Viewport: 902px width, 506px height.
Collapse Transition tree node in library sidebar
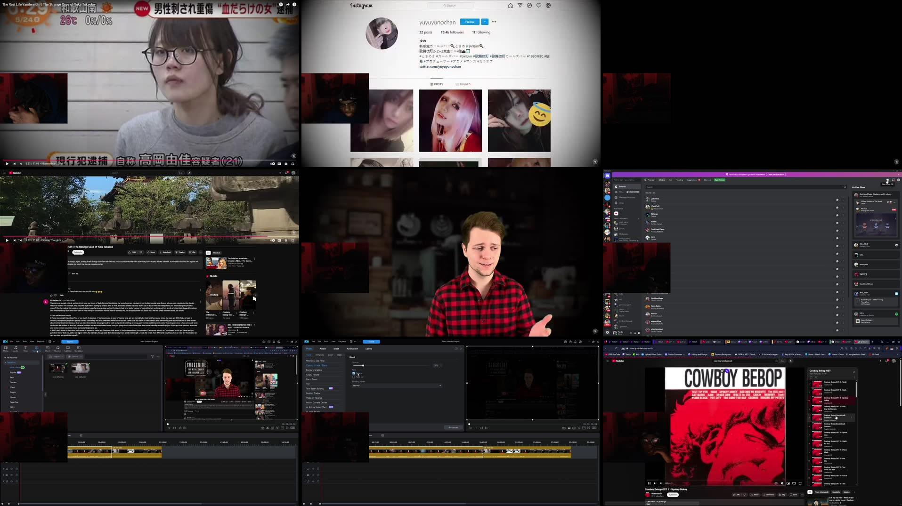6,362
